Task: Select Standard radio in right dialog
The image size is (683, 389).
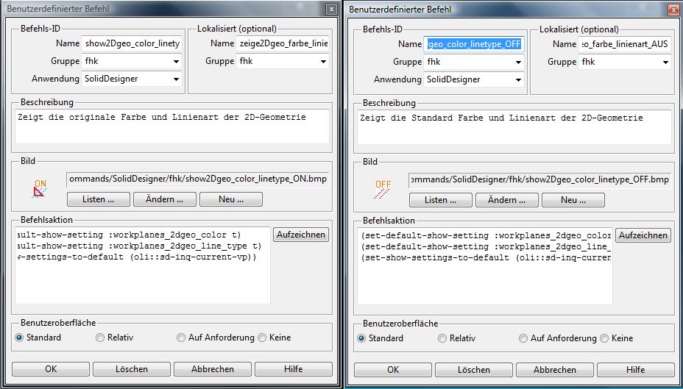Action: 361,338
